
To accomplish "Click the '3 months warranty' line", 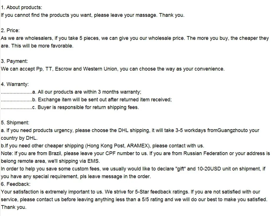I will (71, 92).
